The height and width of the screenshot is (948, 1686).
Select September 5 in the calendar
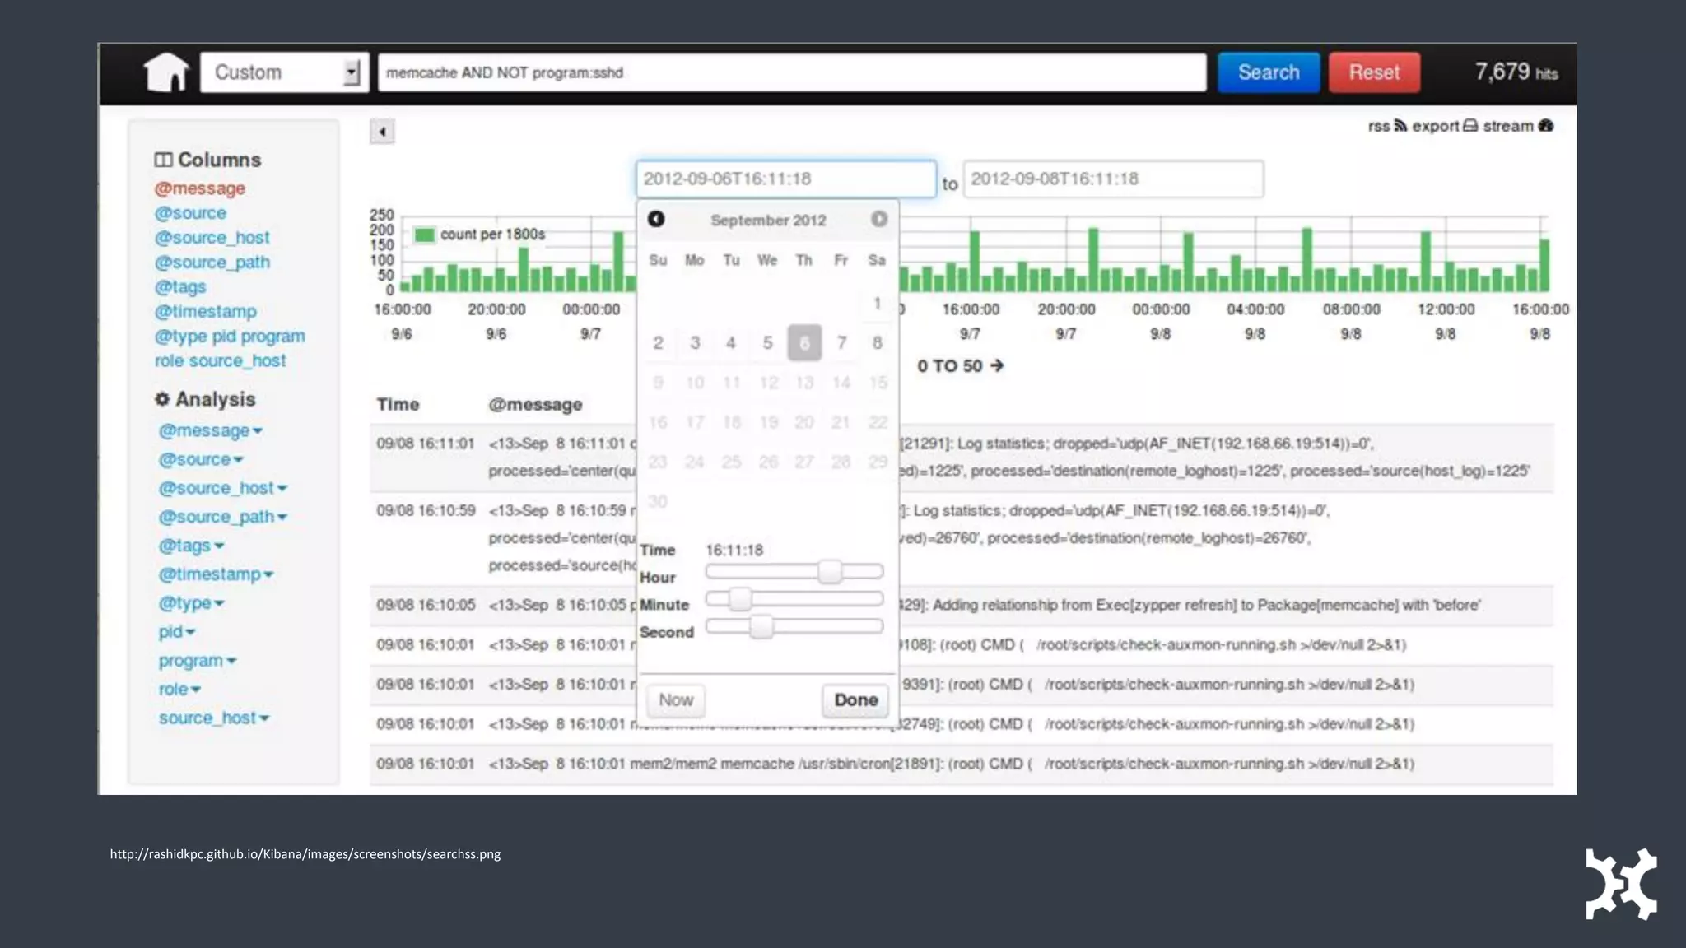pyautogui.click(x=768, y=343)
